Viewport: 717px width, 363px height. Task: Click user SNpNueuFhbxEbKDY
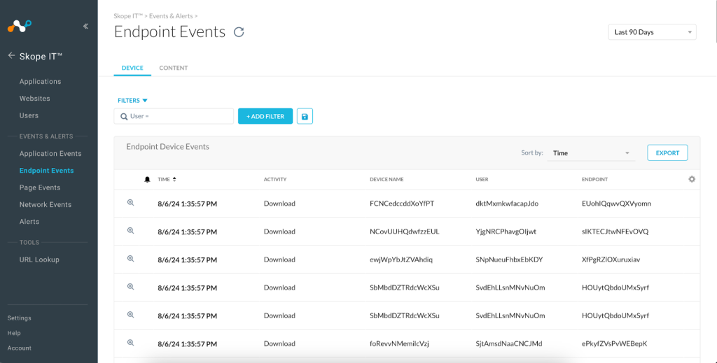pyautogui.click(x=509, y=259)
